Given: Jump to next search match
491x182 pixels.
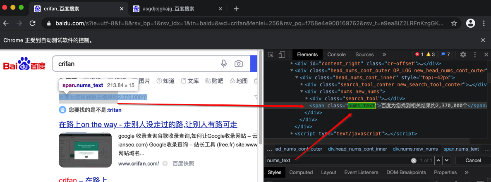Looking at the screenshot, I should pyautogui.click(x=447, y=161).
